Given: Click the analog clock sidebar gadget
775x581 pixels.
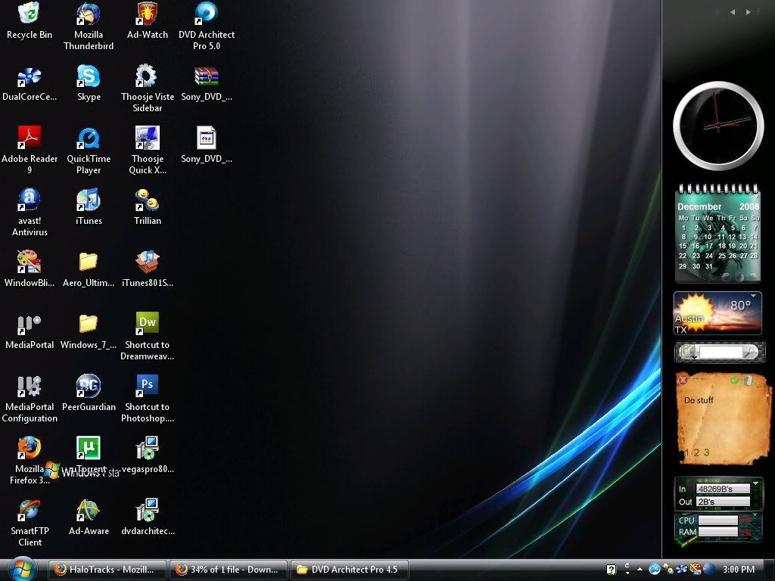Looking at the screenshot, I should [x=718, y=126].
